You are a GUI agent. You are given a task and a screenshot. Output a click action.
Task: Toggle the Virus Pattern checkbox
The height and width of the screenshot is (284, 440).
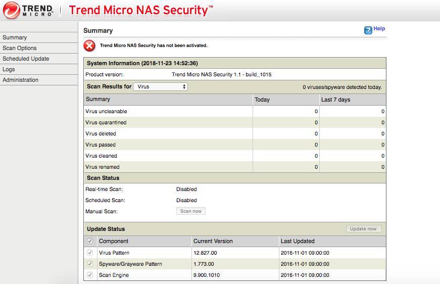(90, 253)
